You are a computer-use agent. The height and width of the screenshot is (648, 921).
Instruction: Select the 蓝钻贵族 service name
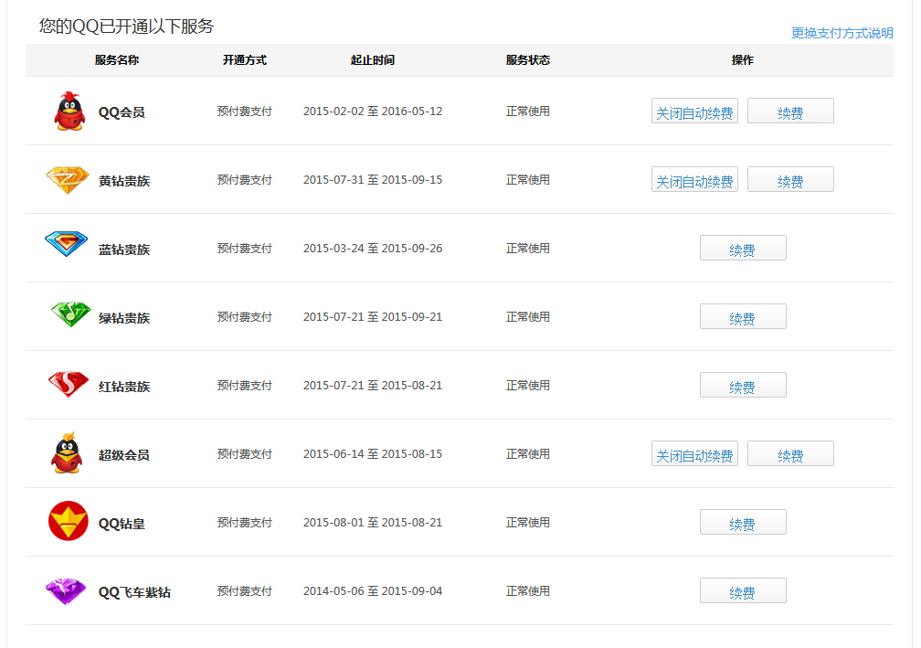coord(124,250)
